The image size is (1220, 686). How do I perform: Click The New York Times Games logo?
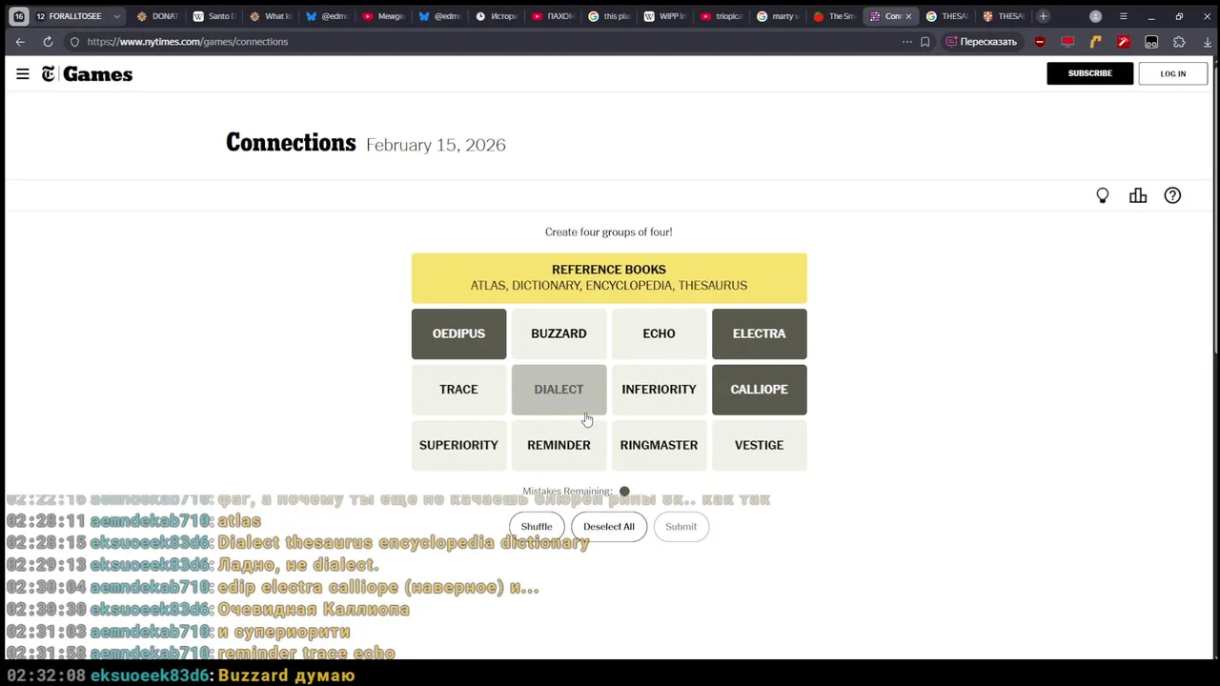[x=87, y=74]
